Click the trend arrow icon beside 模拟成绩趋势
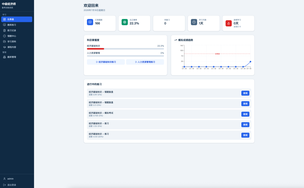Image resolution: width=304 pixels, height=188 pixels. (175, 40)
